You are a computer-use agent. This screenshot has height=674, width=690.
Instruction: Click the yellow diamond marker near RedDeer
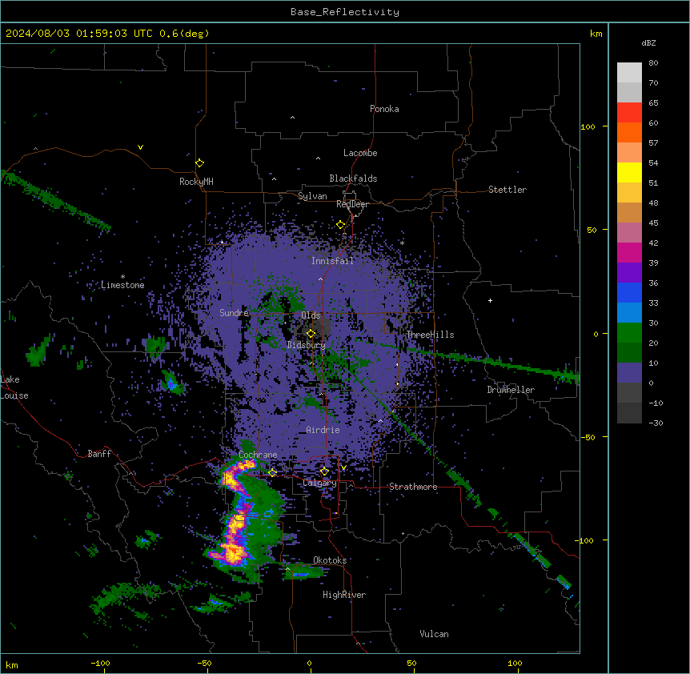[341, 225]
